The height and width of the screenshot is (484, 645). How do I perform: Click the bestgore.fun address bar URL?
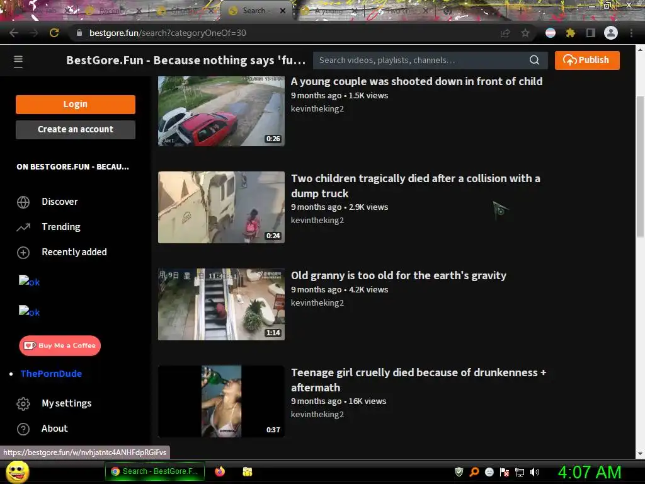[168, 33]
